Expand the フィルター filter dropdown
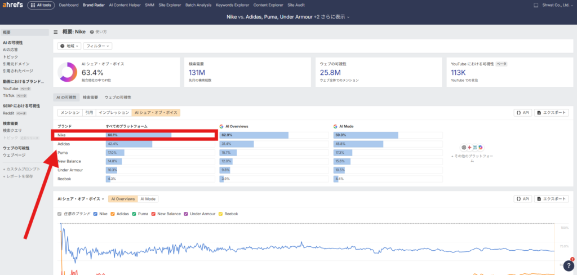The height and width of the screenshot is (275, 577). 97,46
